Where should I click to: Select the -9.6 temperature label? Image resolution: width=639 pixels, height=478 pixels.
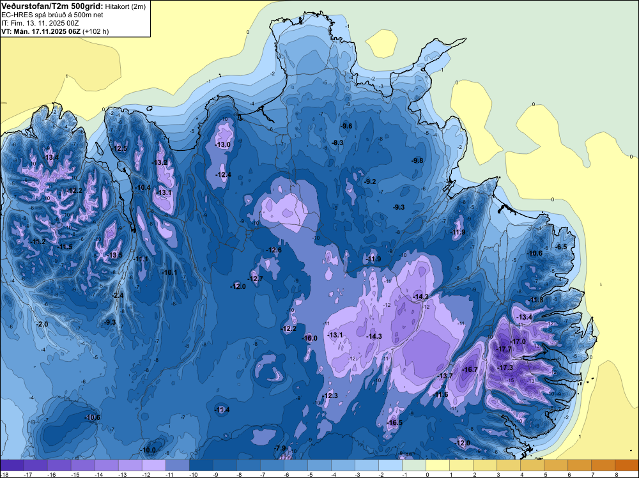[346, 126]
